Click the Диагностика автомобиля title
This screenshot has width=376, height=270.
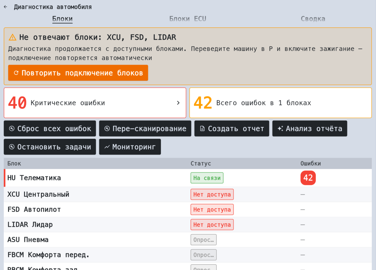pos(53,7)
